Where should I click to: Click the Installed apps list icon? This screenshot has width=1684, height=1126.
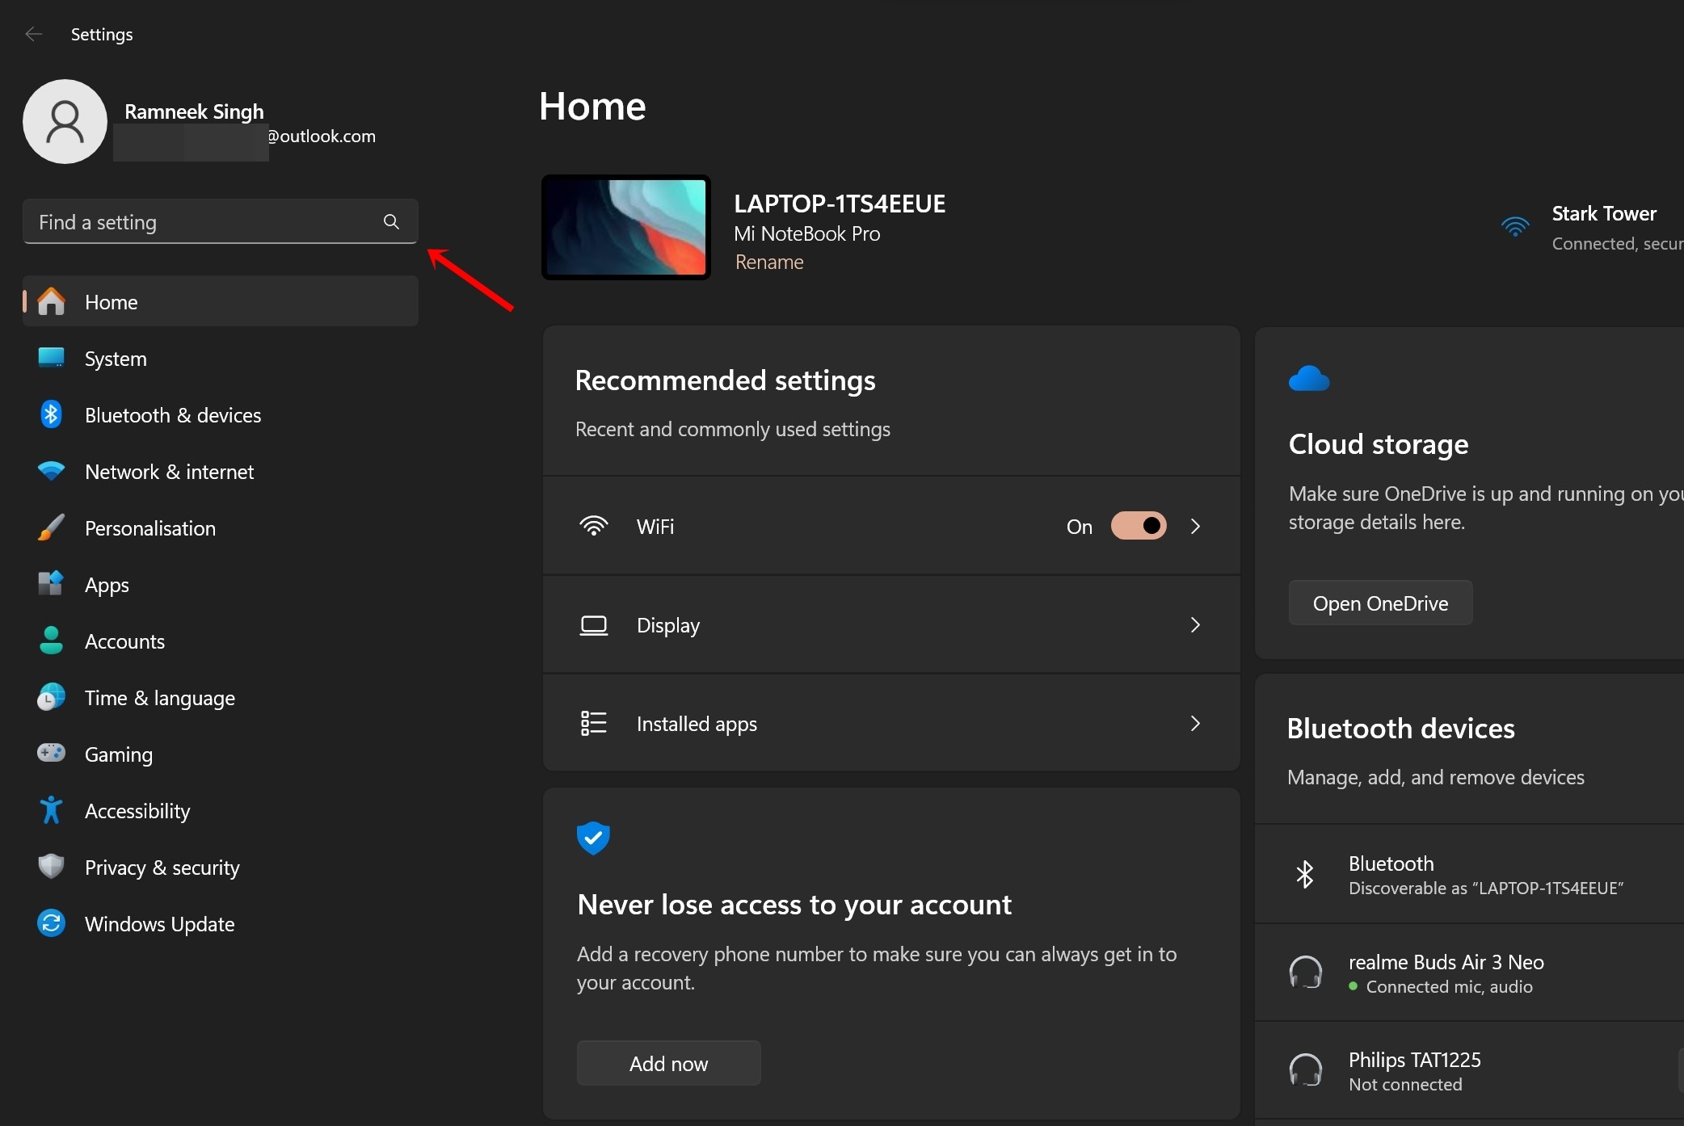coord(594,724)
